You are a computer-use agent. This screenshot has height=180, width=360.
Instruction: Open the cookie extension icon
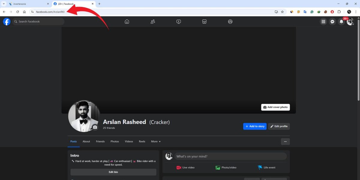pos(325,12)
